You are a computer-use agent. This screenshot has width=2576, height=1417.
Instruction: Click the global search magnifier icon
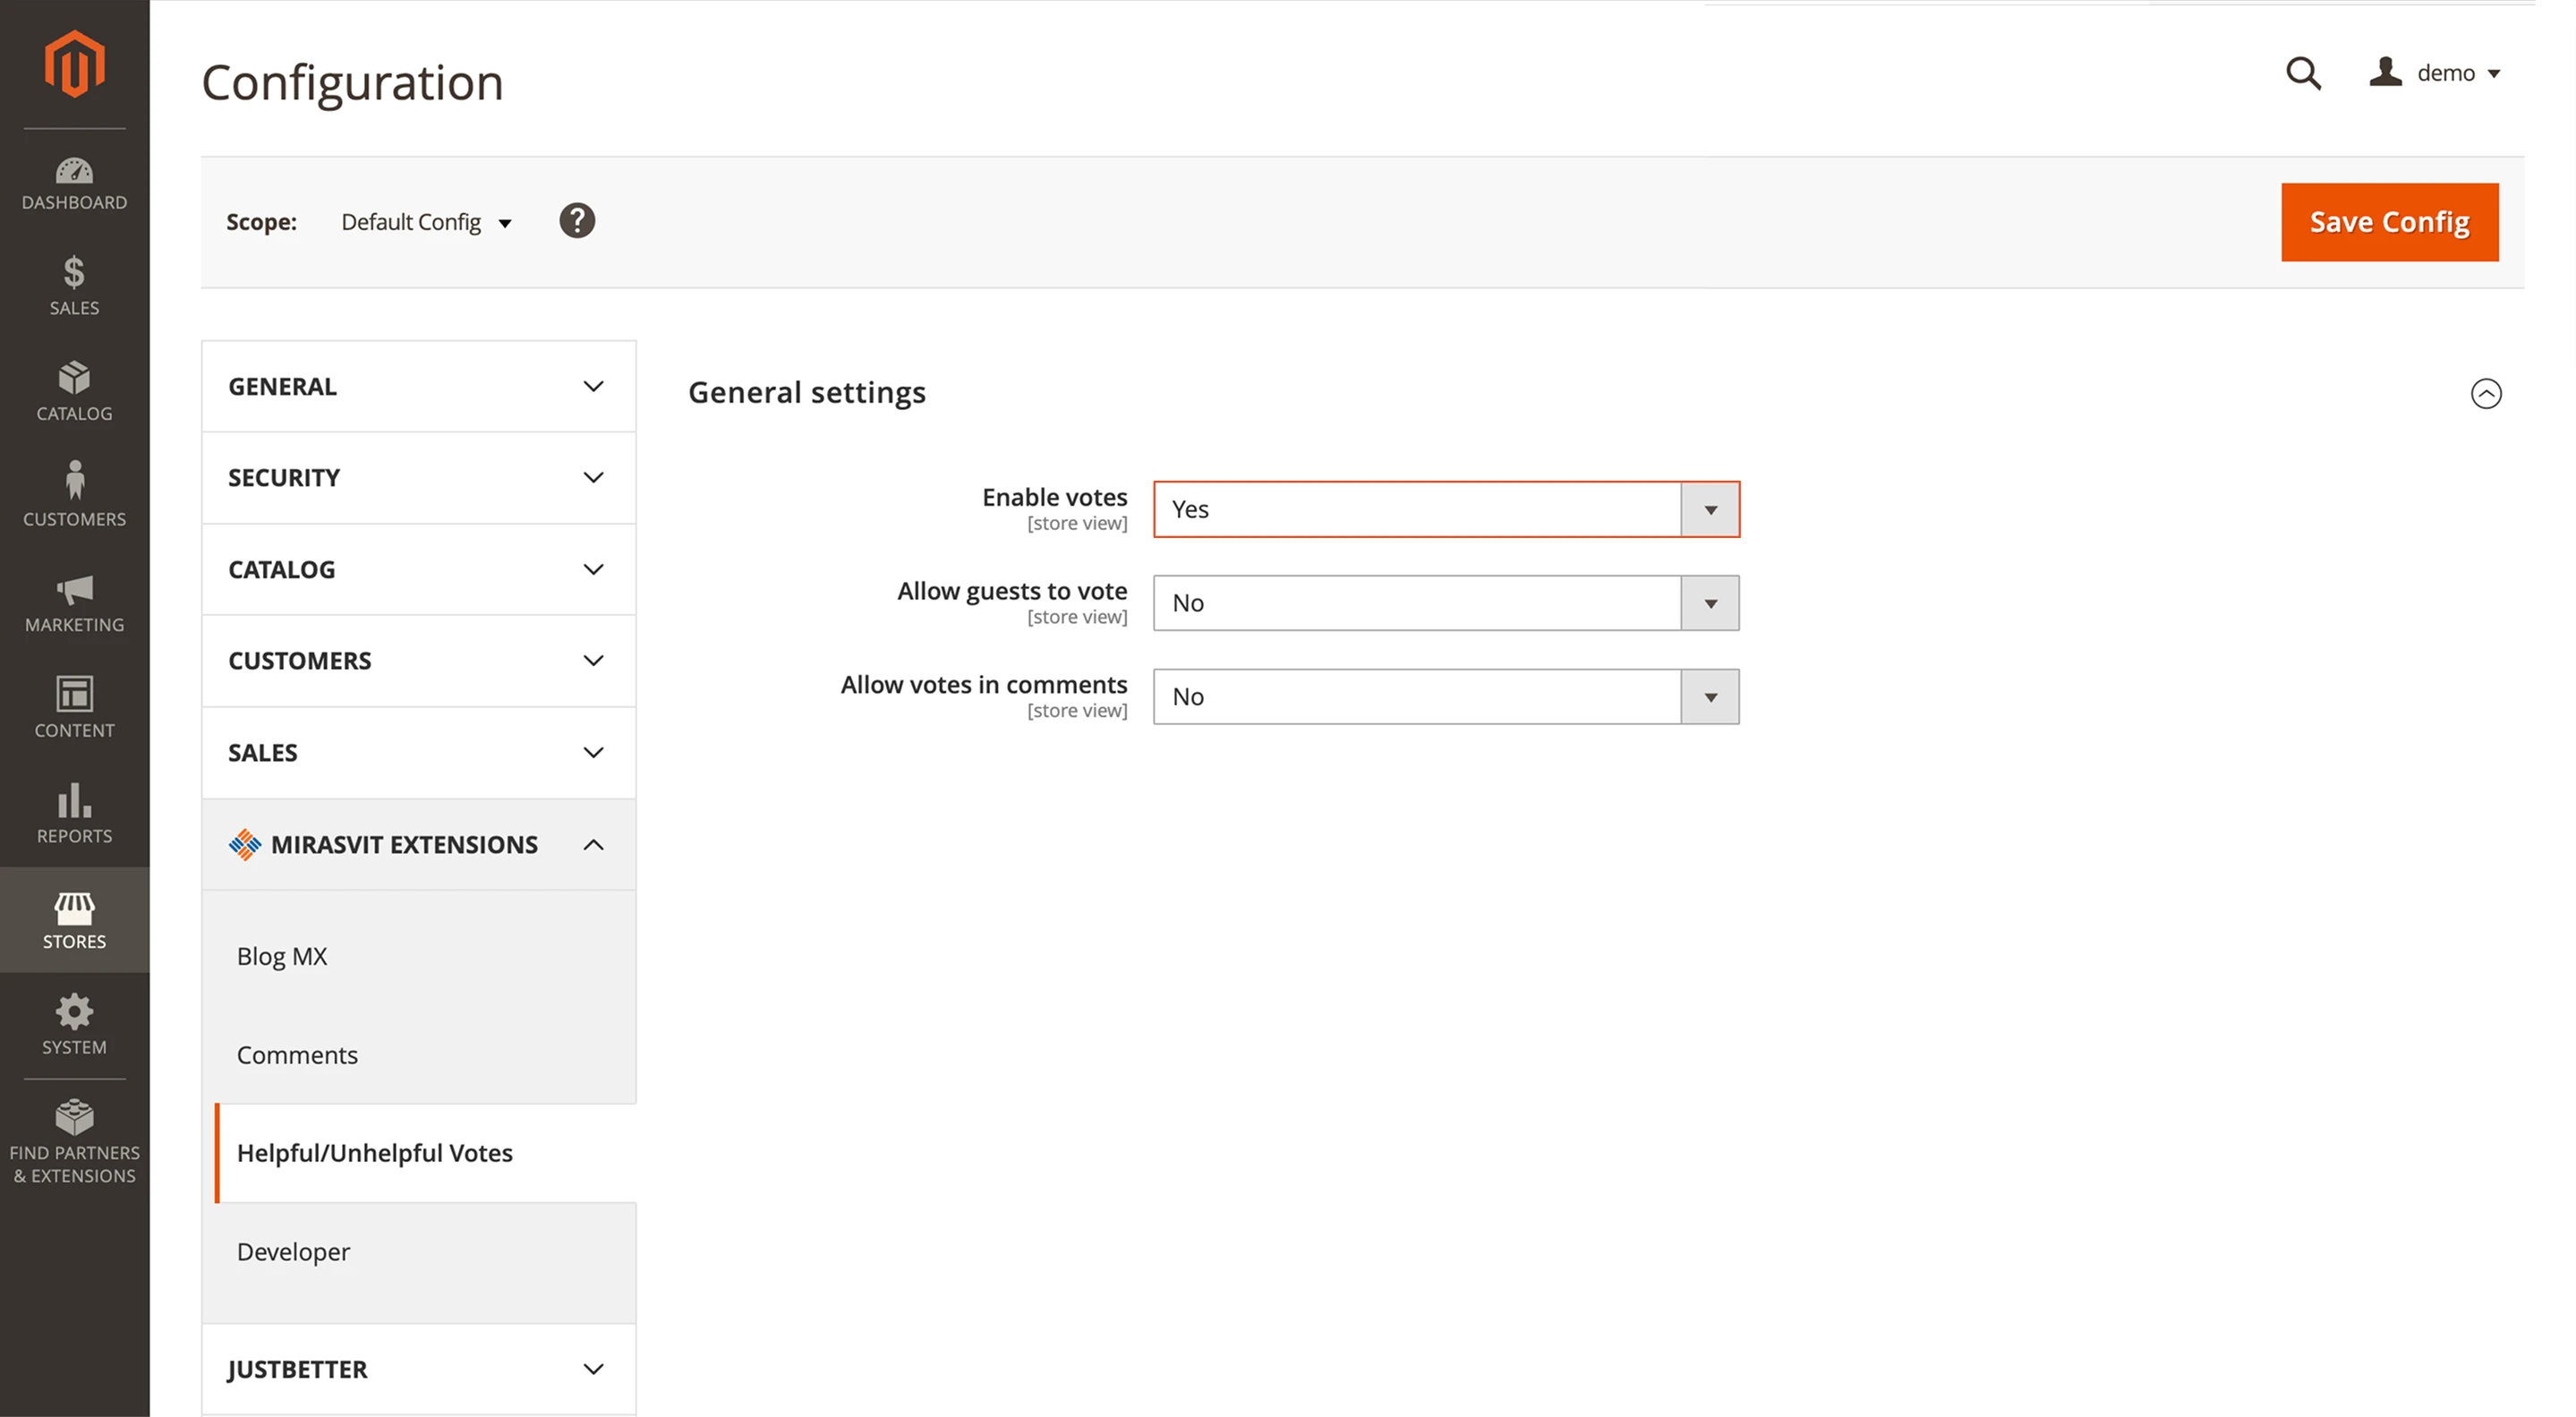coord(2303,73)
